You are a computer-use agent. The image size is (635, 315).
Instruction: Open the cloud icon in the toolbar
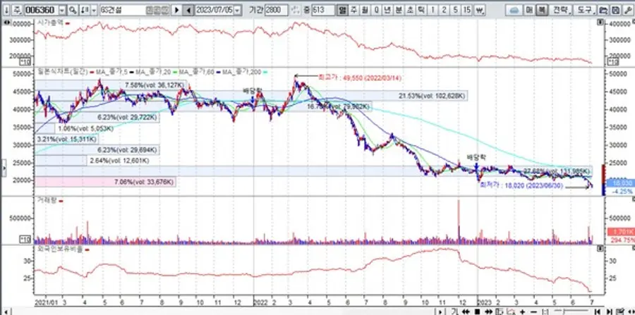(513, 11)
